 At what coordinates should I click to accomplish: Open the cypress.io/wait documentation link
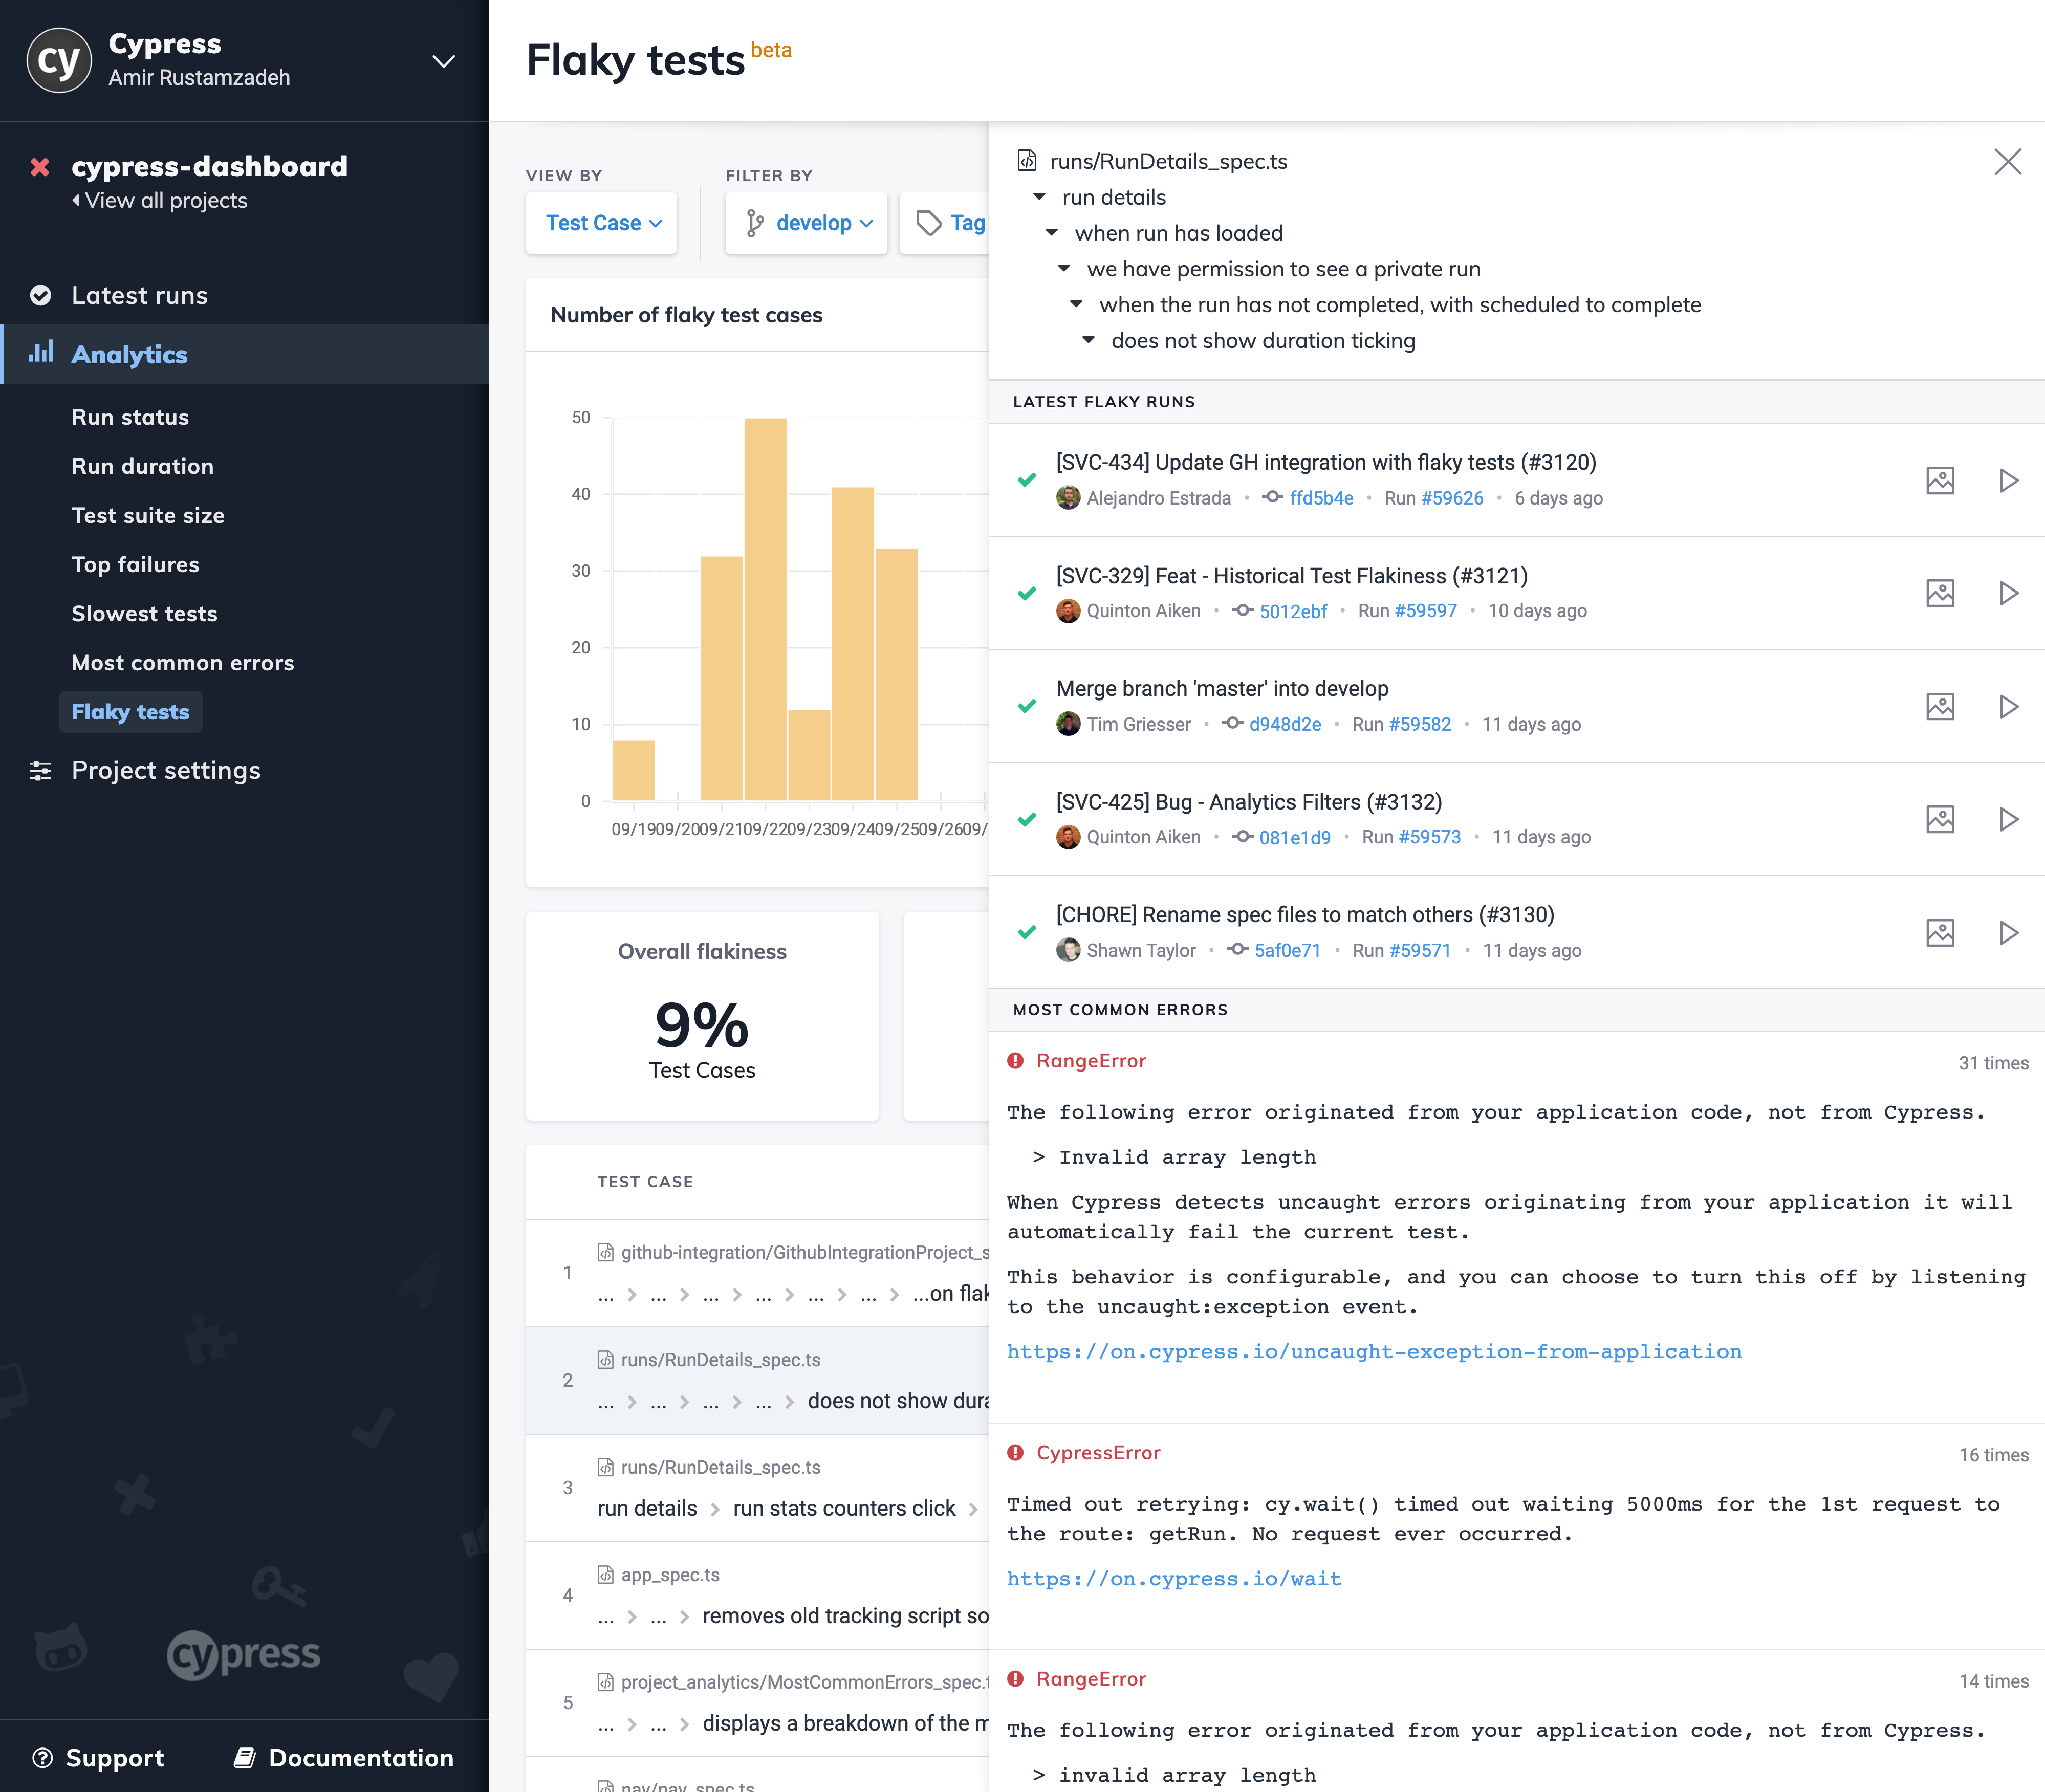(1174, 1578)
